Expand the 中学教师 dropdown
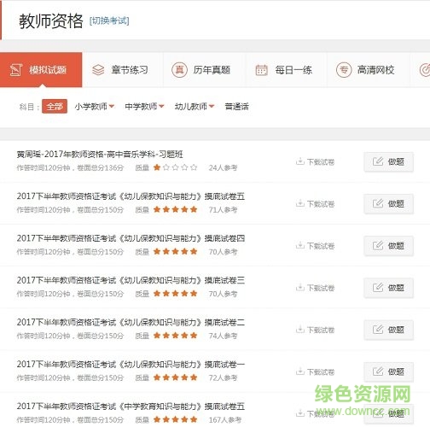 pos(144,107)
